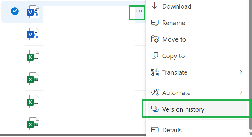Click the three-dot more actions button

point(139,11)
